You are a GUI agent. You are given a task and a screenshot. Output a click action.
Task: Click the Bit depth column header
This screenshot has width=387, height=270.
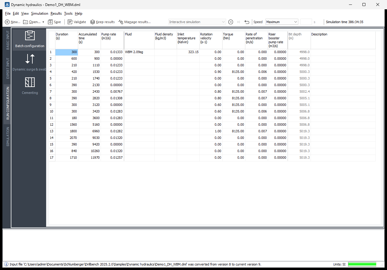299,40
